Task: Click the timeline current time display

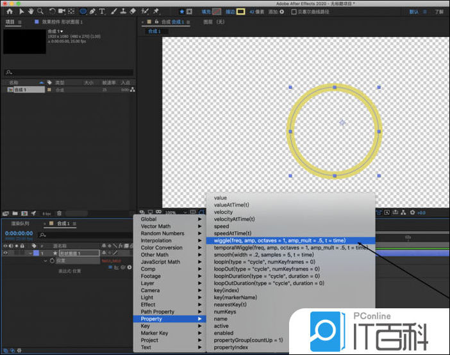Action: click(19, 233)
